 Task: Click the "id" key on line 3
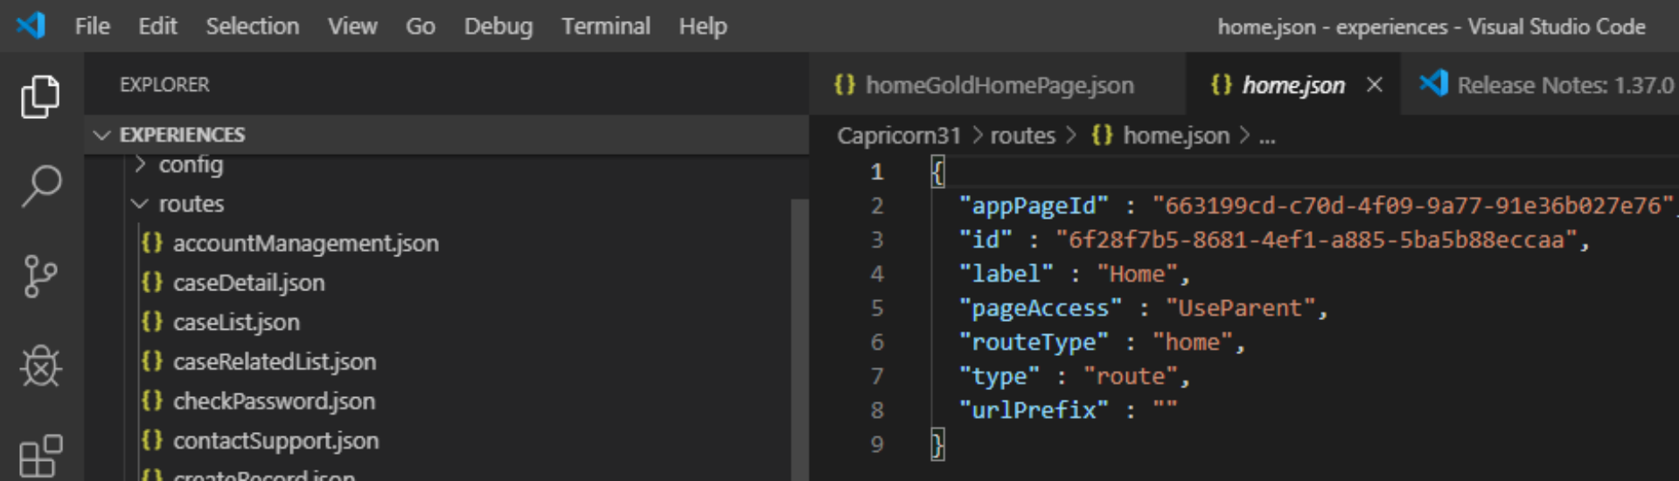coord(986,240)
